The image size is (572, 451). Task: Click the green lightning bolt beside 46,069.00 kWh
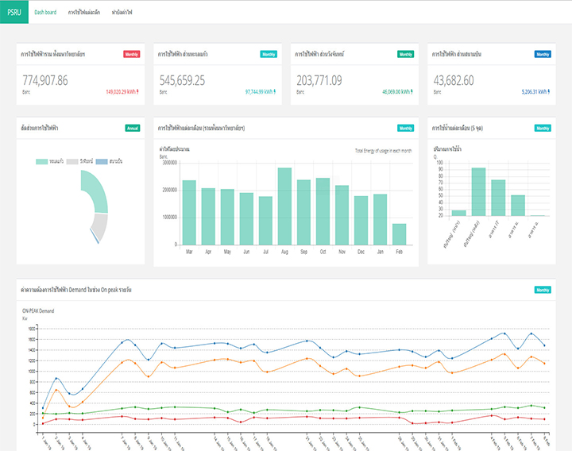pos(412,91)
